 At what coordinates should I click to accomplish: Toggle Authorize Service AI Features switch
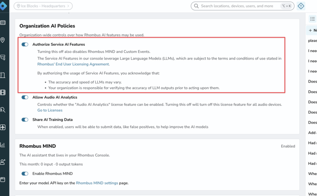tap(25, 44)
